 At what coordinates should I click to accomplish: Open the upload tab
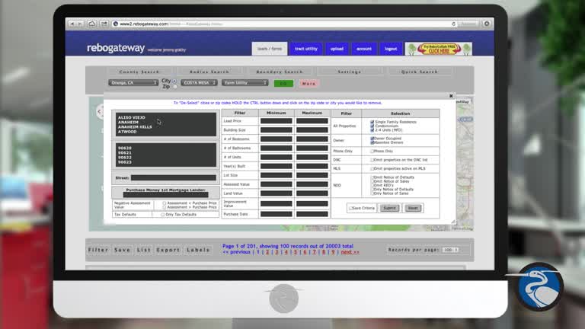pos(337,49)
